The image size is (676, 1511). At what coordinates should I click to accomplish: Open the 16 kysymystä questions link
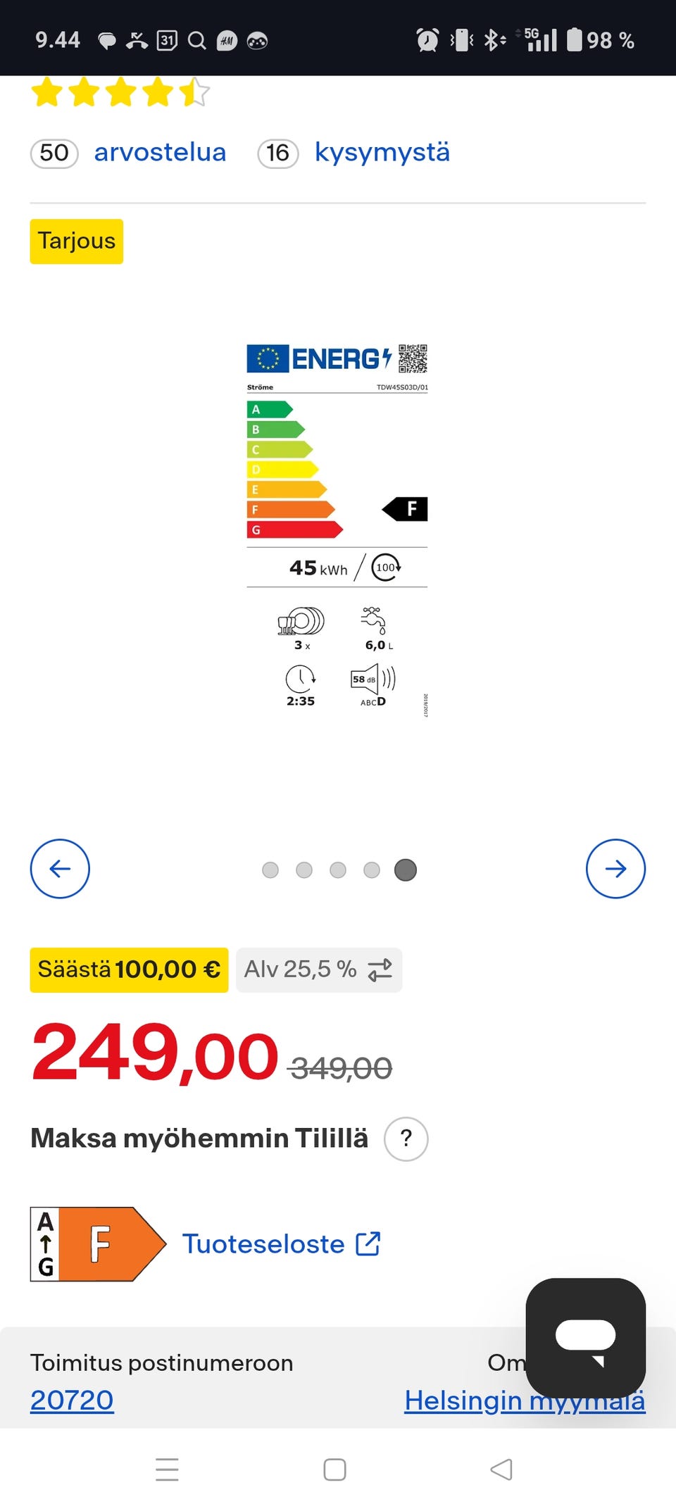pos(382,153)
